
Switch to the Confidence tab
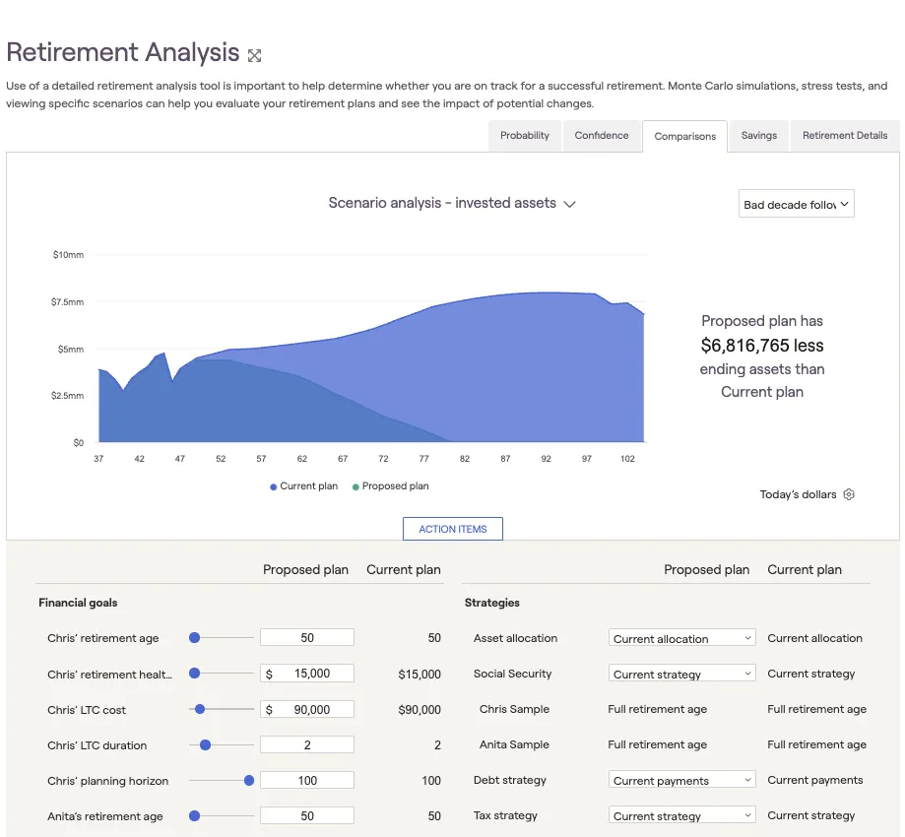[x=601, y=136]
